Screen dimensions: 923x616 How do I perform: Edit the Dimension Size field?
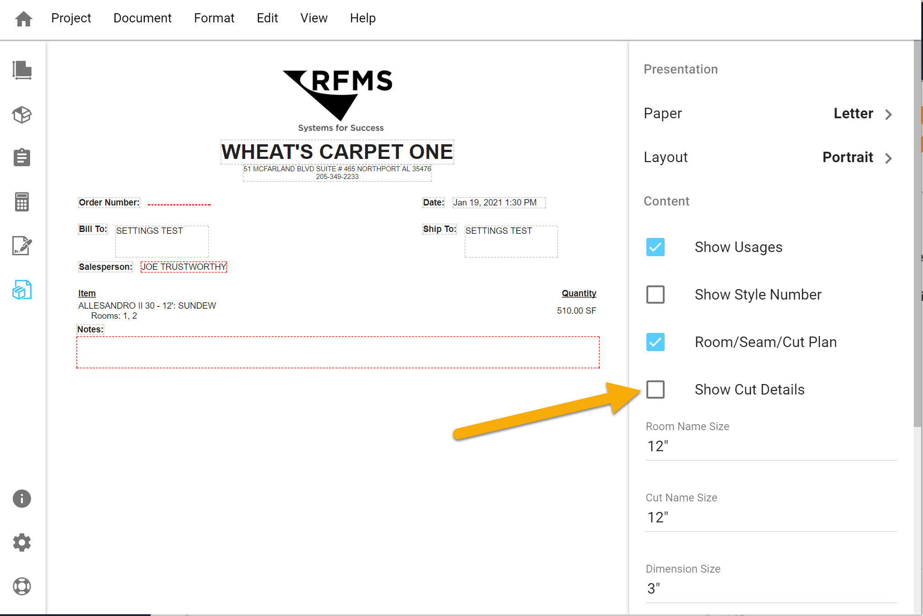click(771, 588)
